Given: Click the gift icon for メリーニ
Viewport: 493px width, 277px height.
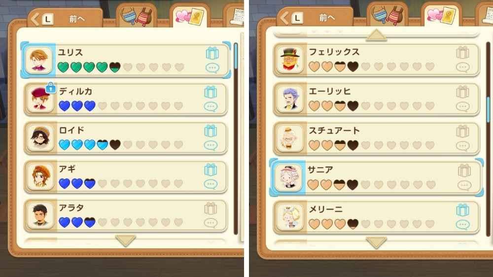Looking at the screenshot, I should click(462, 210).
